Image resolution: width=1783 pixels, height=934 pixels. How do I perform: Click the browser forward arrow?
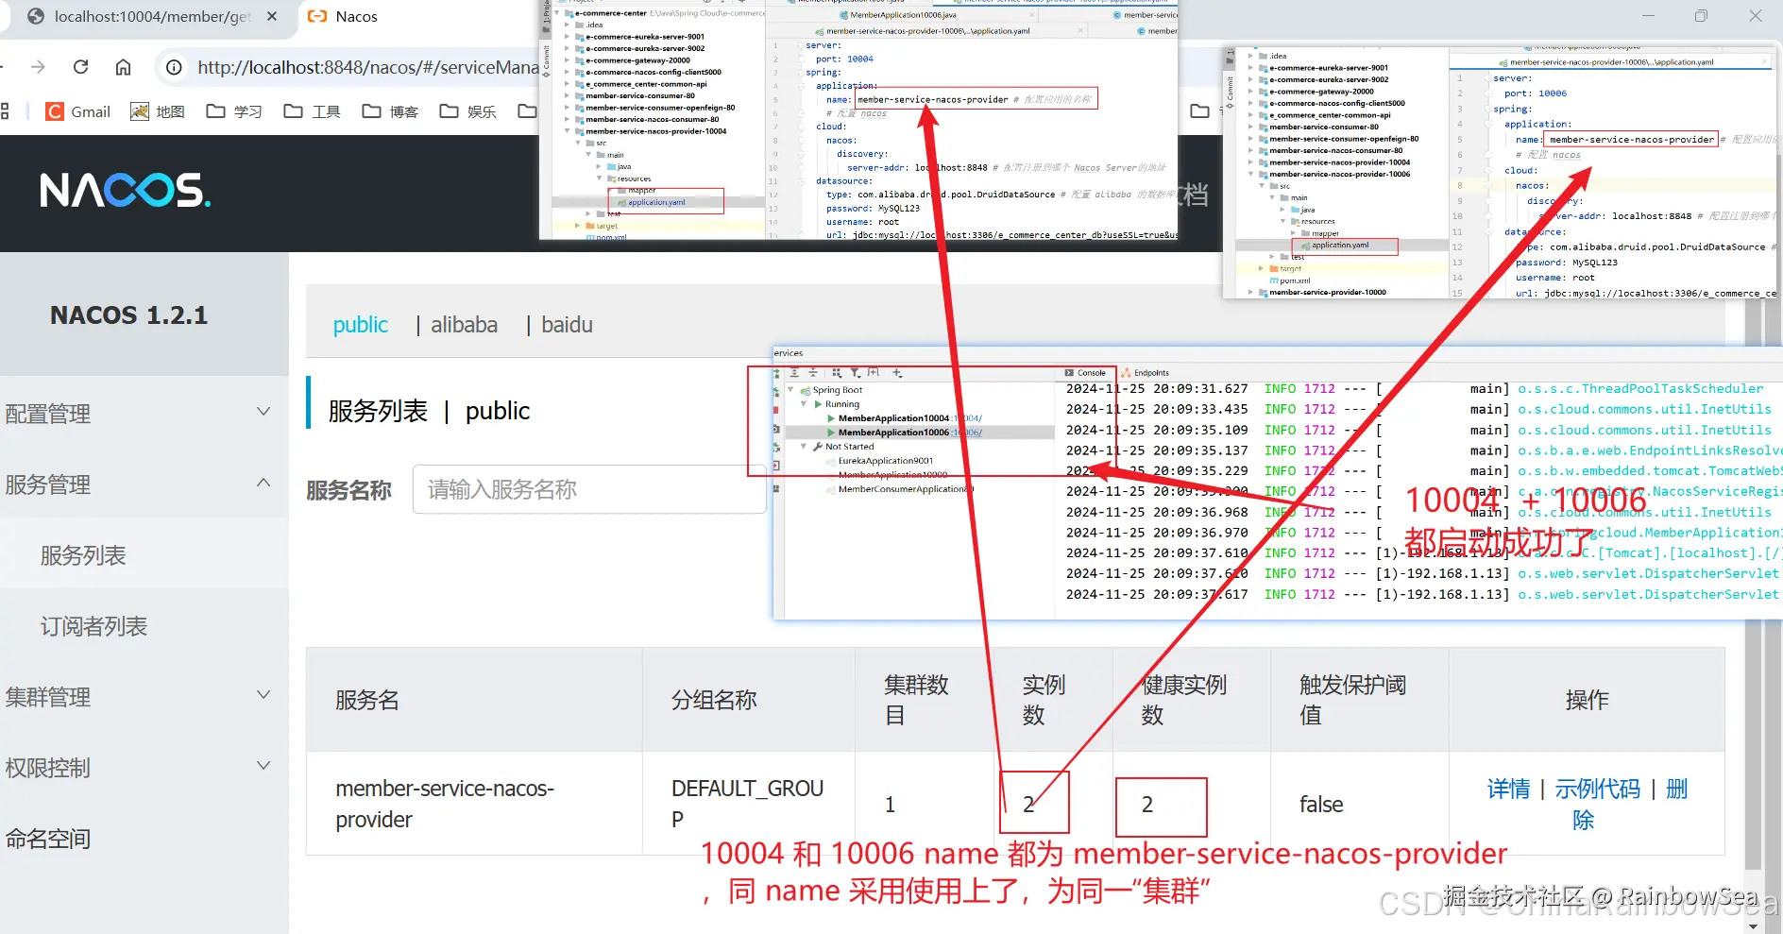(38, 67)
